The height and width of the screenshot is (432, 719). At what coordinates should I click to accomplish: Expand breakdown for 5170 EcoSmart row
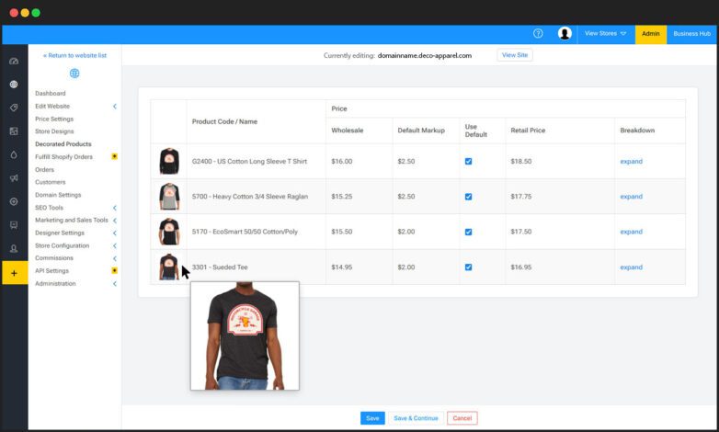(x=631, y=232)
